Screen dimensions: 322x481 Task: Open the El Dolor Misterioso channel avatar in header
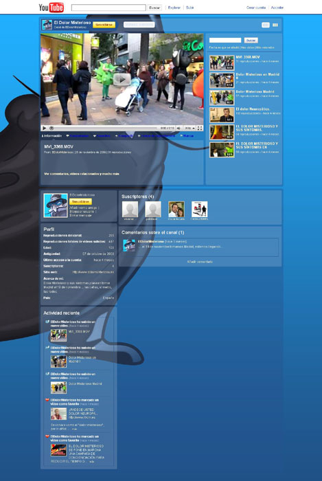(x=47, y=25)
